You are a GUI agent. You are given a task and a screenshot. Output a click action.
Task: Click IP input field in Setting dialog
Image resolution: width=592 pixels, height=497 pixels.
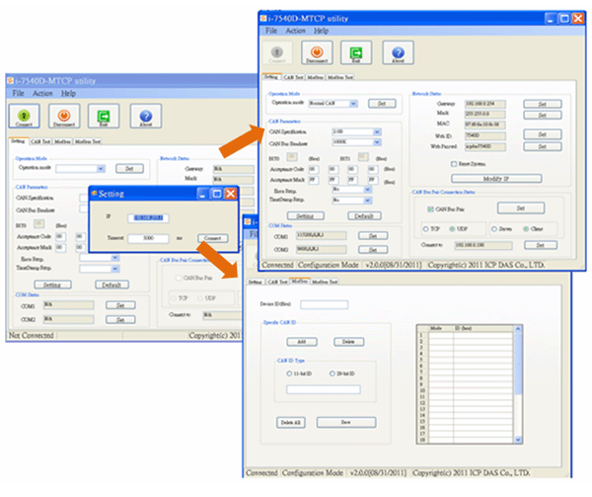click(x=148, y=217)
